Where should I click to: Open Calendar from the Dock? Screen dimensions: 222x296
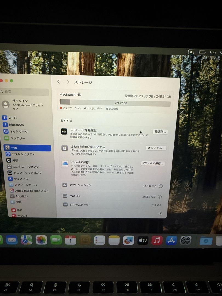[x=70, y=240]
